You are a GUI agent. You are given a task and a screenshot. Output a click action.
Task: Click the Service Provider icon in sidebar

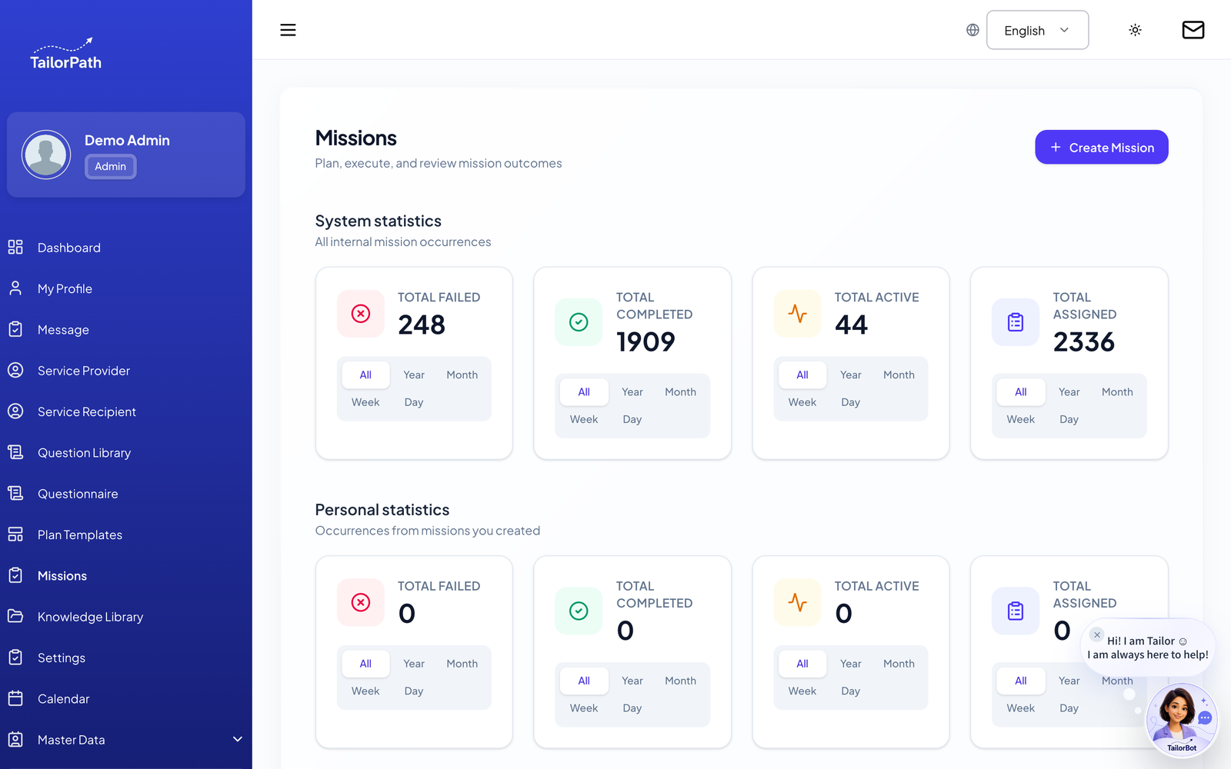[x=15, y=370]
